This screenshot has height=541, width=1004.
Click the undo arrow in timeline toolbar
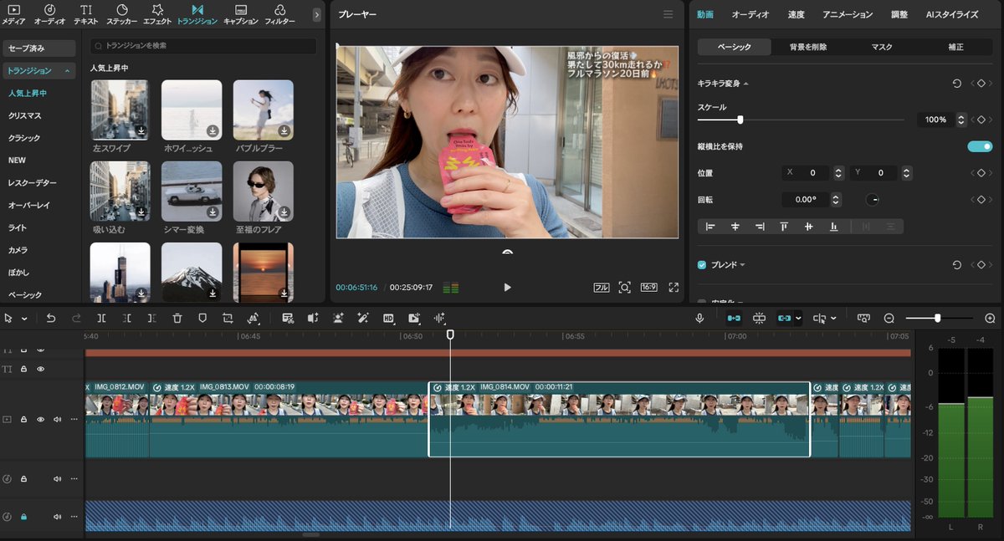click(x=51, y=319)
